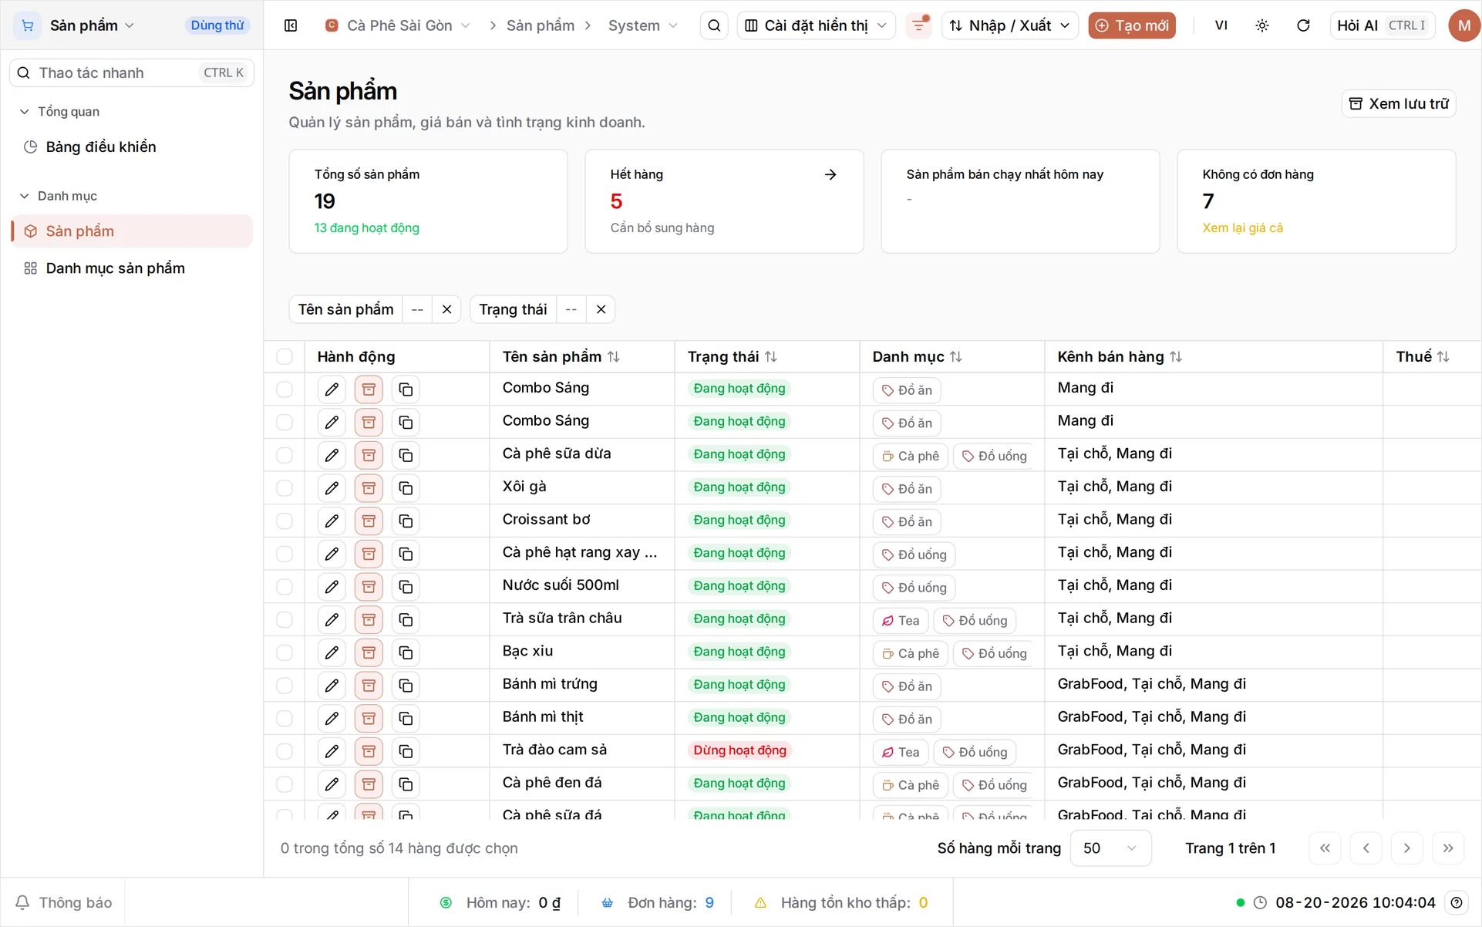Remove the Trạng thái filter with the X
This screenshot has width=1482, height=927.
(601, 309)
